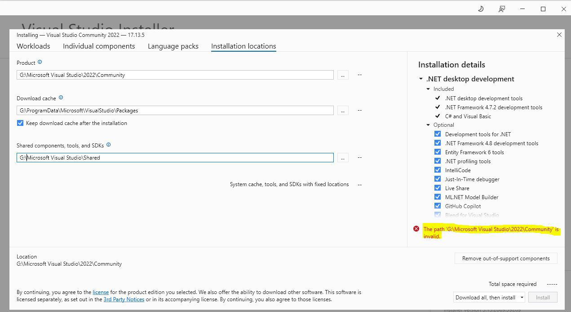The width and height of the screenshot is (571, 312).
Task: Click the Download cache path field
Action: tap(175, 111)
